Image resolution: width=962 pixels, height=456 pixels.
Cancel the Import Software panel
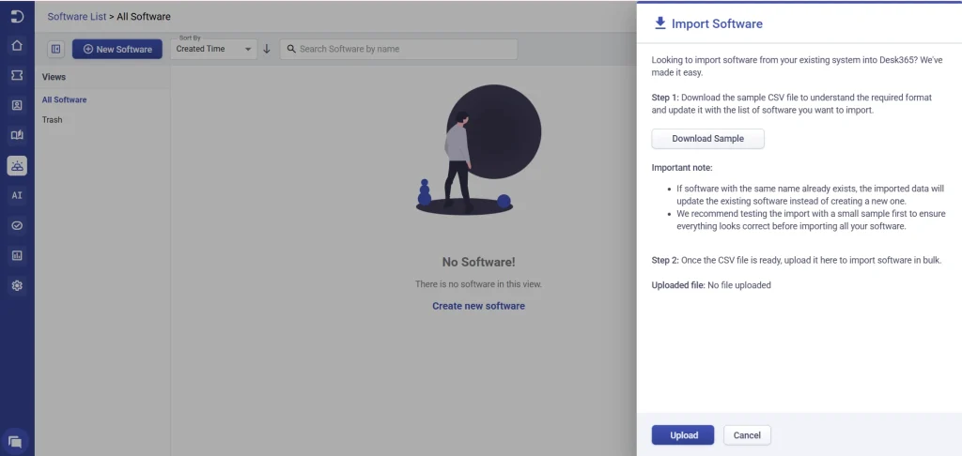(747, 435)
